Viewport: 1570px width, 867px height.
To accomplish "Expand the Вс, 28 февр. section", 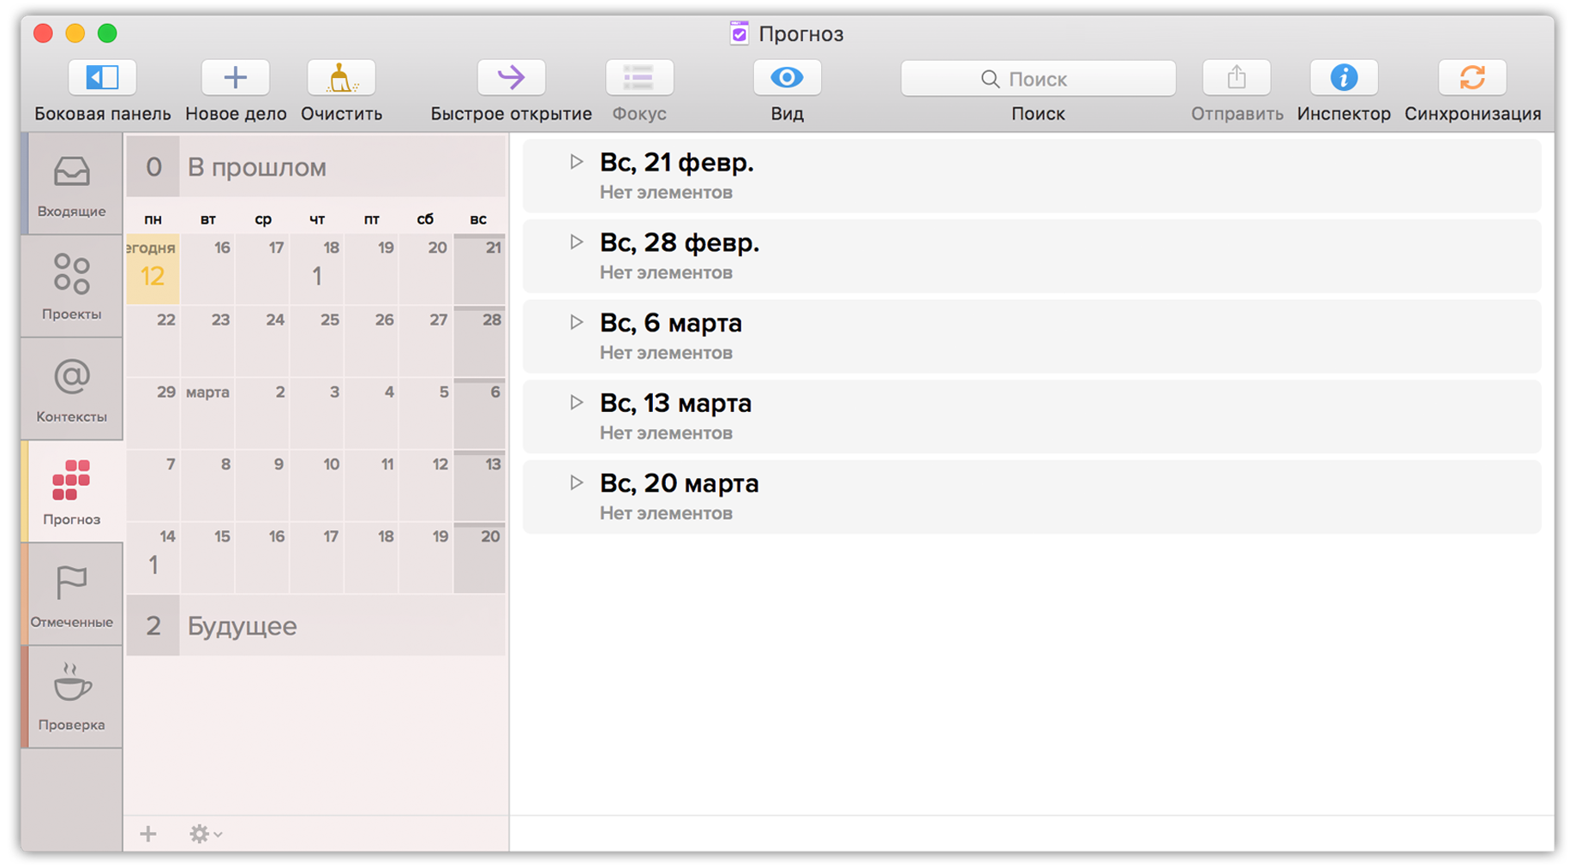I will click(577, 242).
